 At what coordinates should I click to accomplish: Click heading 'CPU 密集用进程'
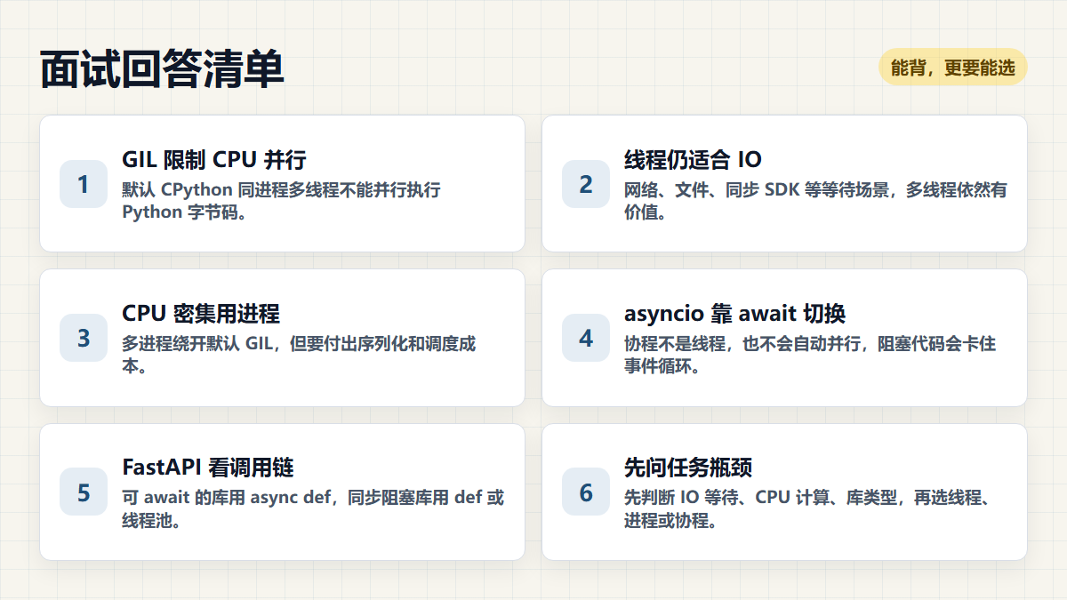[x=201, y=314]
